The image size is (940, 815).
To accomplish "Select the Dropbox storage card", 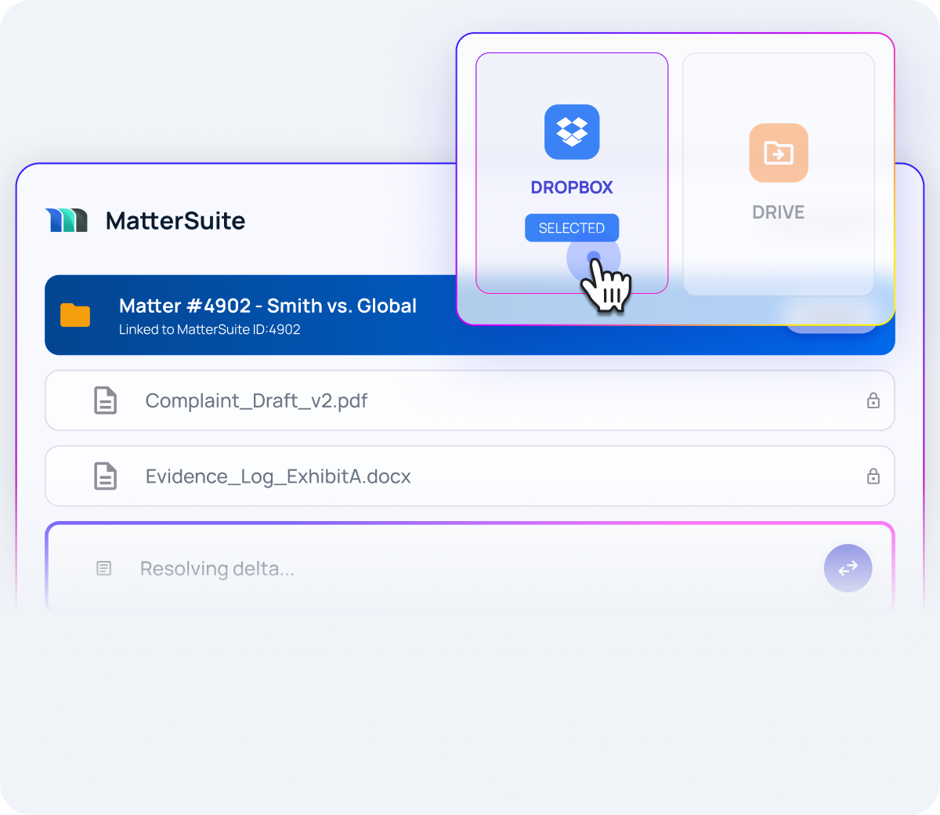I will (x=572, y=173).
